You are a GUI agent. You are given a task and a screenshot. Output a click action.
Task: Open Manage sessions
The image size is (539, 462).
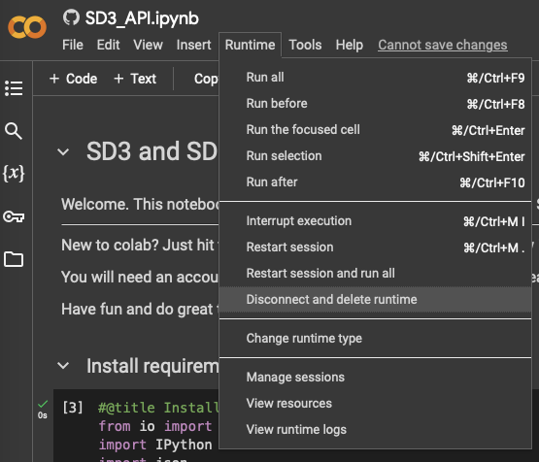pyautogui.click(x=376, y=378)
